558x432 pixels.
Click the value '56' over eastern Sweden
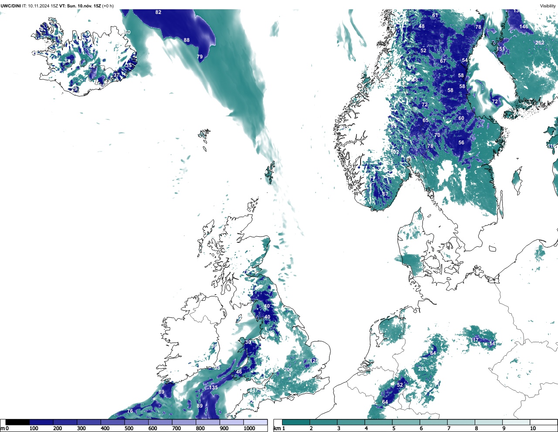pos(461,143)
